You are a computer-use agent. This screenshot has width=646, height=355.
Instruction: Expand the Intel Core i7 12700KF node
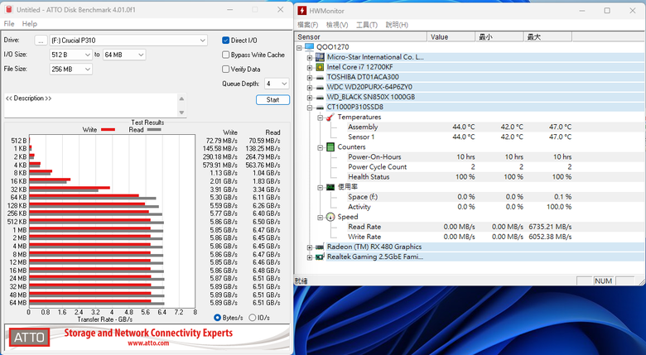point(310,67)
